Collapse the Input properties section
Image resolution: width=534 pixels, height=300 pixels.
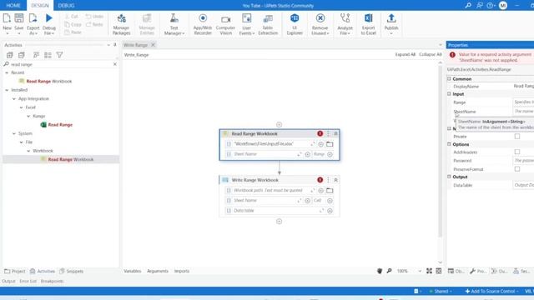pyautogui.click(x=449, y=94)
